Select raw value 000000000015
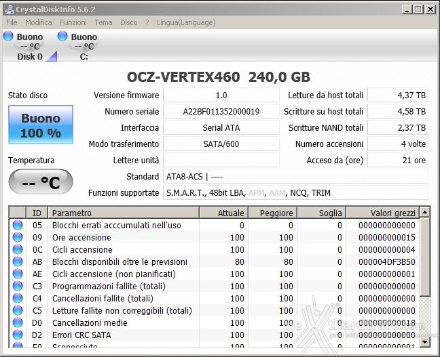The image size is (440, 357). coord(386,238)
